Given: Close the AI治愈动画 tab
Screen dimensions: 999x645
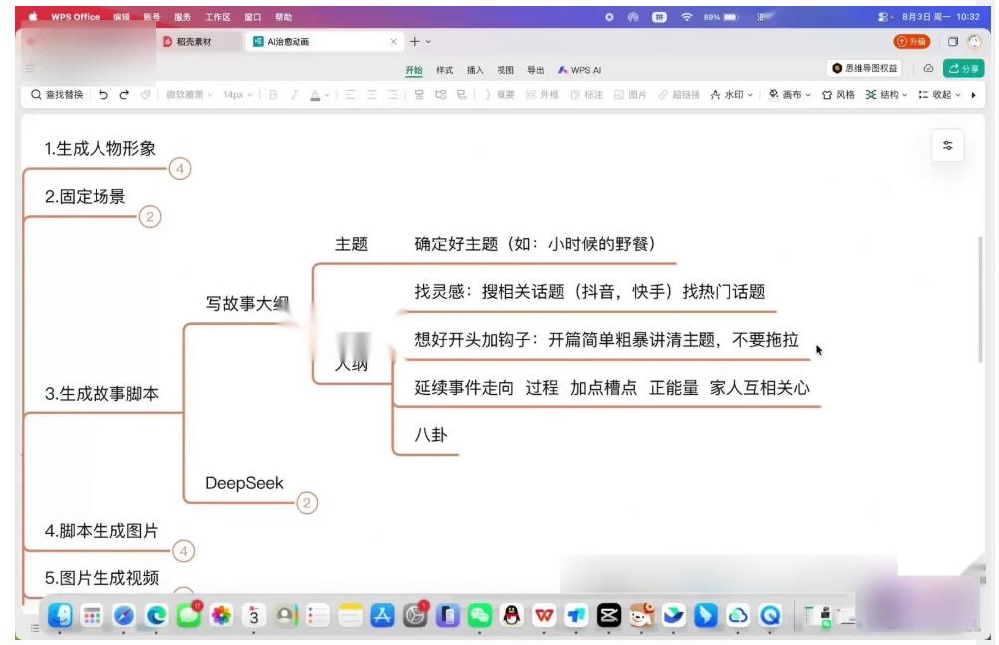Looking at the screenshot, I should (393, 42).
